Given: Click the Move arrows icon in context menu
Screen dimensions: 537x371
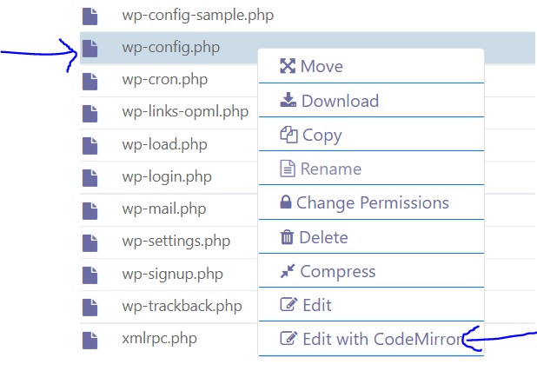Looking at the screenshot, I should coord(288,66).
